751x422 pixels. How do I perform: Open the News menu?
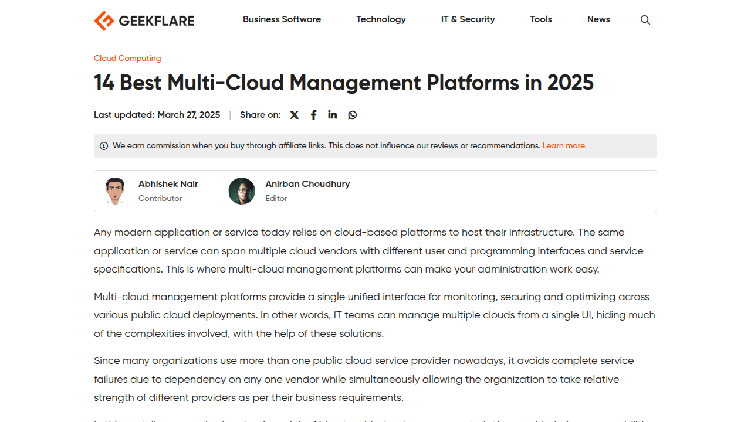598,19
